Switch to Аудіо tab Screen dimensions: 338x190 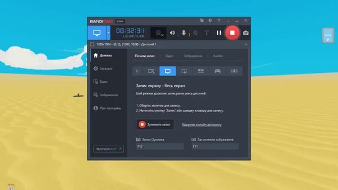(218, 56)
